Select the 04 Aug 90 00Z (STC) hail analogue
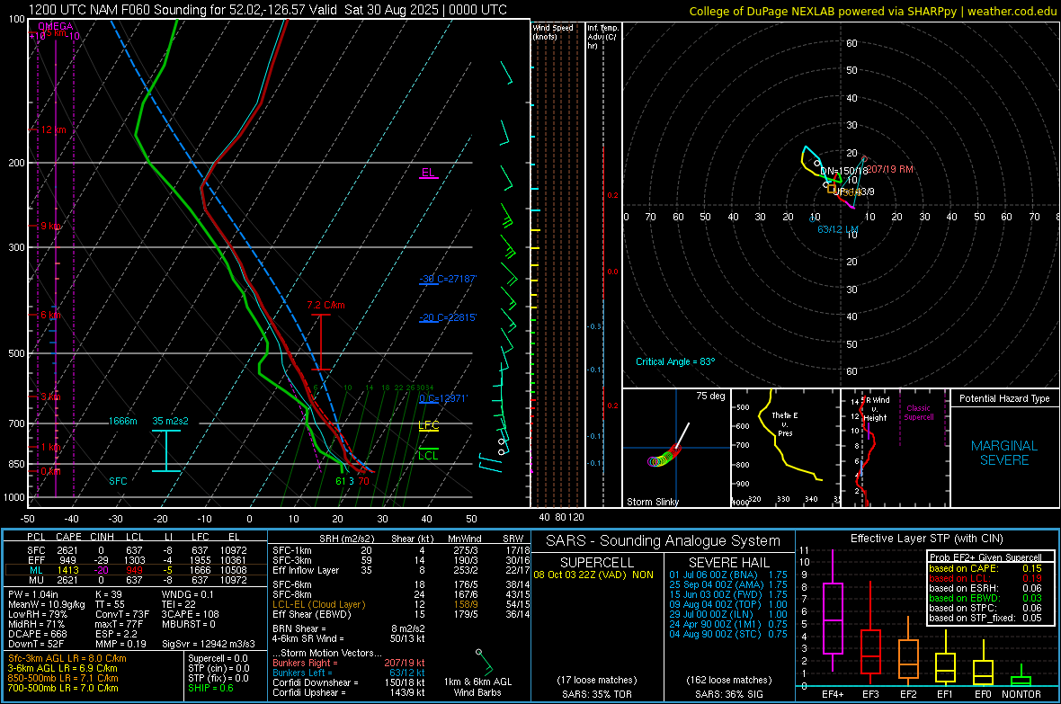Viewport: 1061px width, 704px height. pyautogui.click(x=728, y=634)
